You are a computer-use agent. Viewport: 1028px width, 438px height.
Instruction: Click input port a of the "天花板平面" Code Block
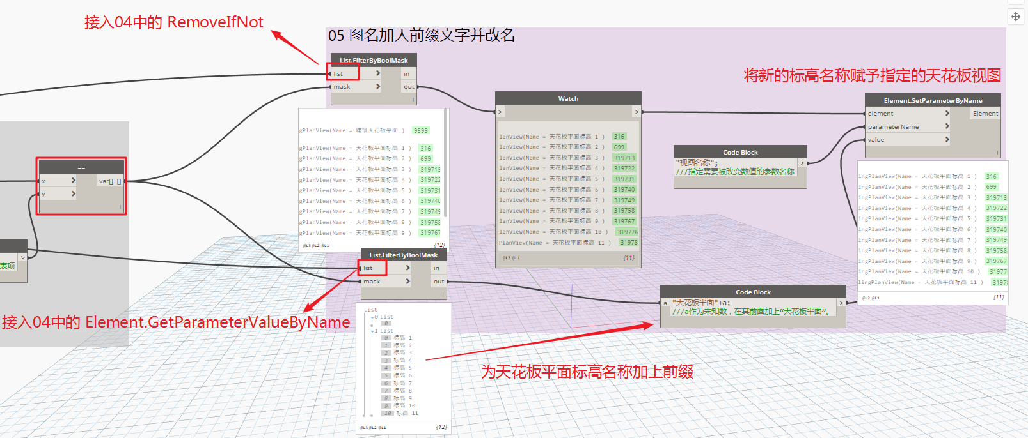tap(665, 303)
